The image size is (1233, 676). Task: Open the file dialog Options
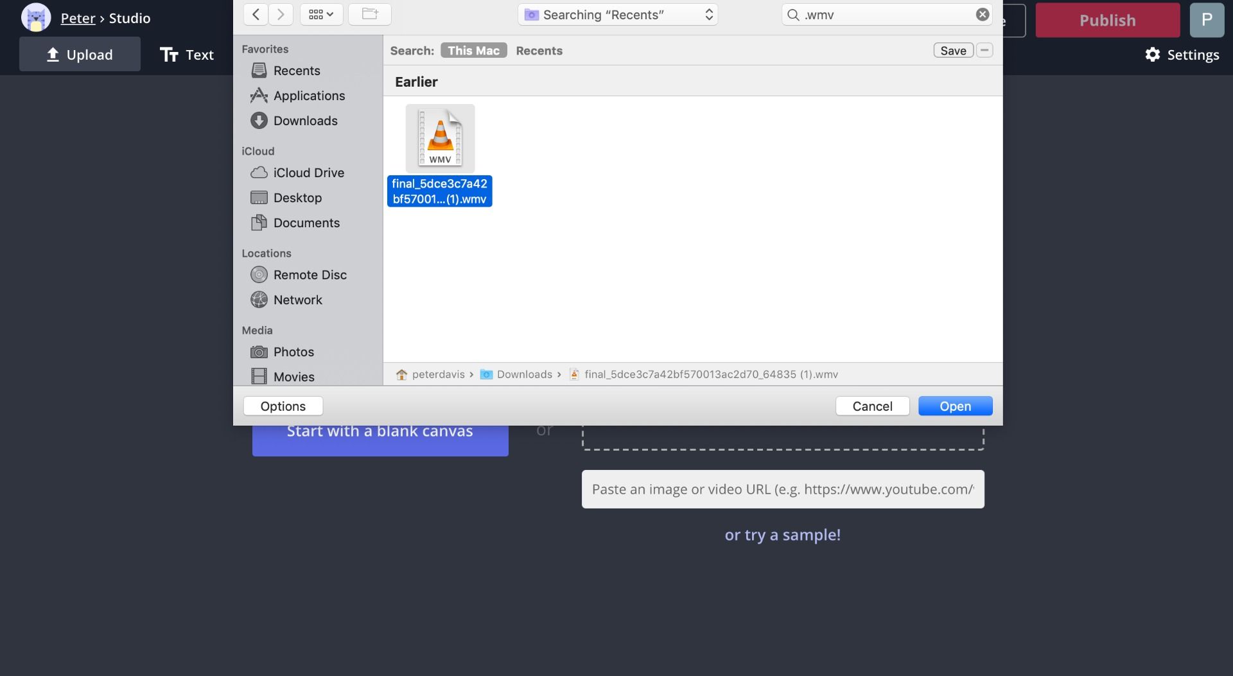pyautogui.click(x=283, y=406)
